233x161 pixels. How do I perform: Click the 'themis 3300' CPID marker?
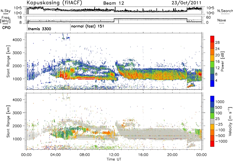(40, 29)
